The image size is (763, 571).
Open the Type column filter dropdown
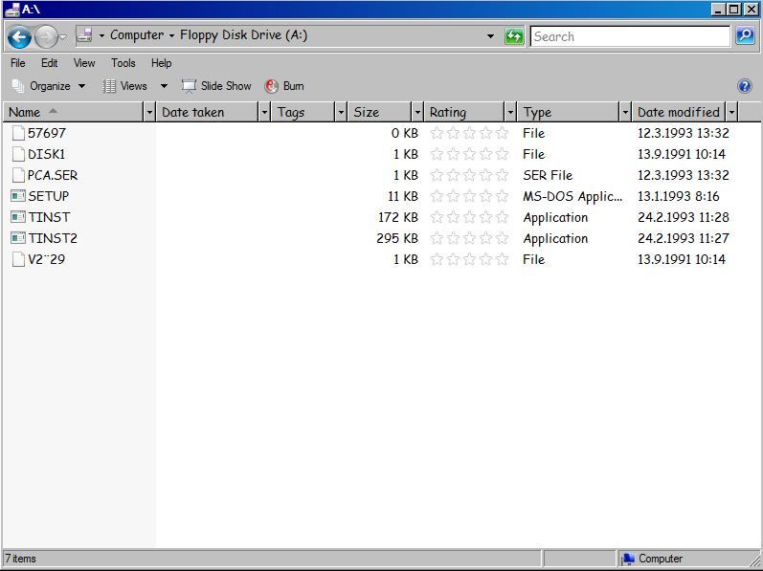625,112
